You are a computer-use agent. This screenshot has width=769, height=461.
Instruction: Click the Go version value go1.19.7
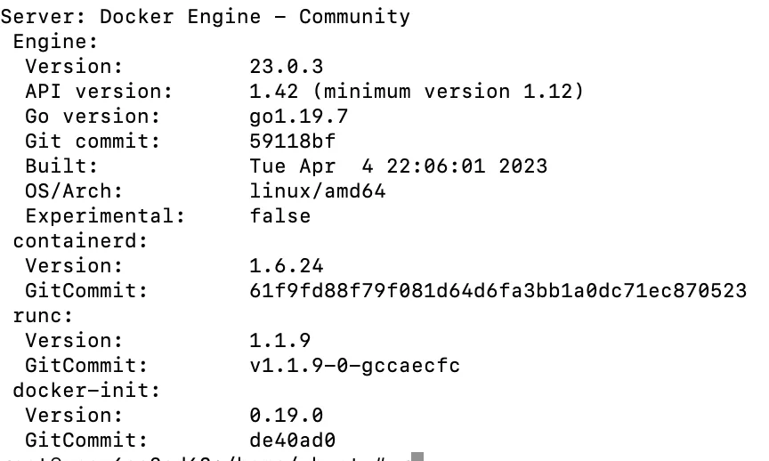299,116
